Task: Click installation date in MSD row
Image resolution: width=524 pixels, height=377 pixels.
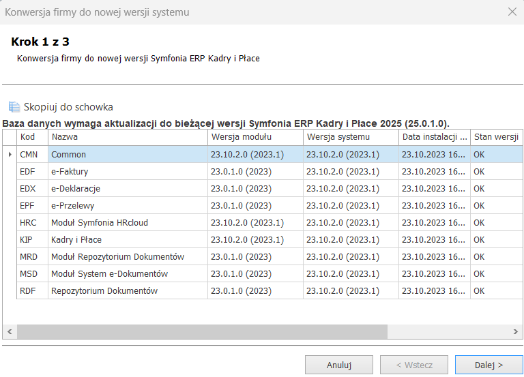Action: coord(435,273)
